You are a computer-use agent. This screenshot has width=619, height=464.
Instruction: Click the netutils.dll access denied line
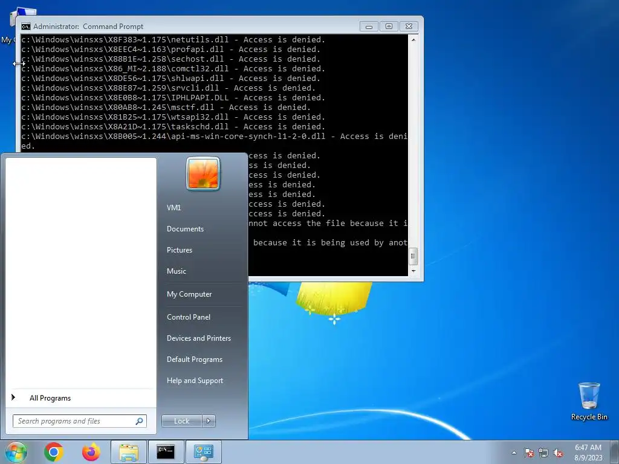coord(173,39)
